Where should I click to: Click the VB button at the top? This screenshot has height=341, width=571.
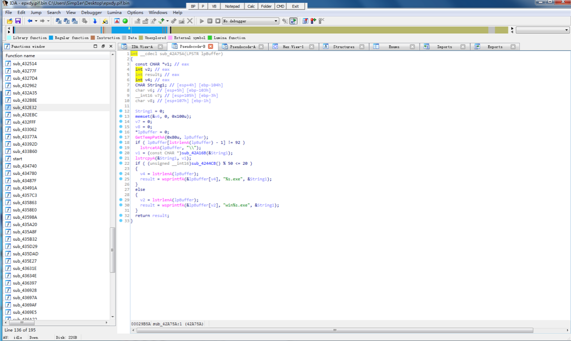(x=214, y=7)
